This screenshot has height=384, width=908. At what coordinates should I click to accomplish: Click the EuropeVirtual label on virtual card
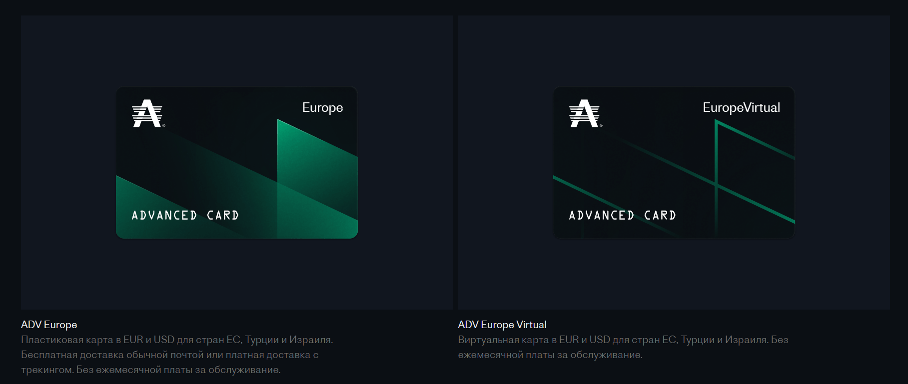(x=741, y=108)
